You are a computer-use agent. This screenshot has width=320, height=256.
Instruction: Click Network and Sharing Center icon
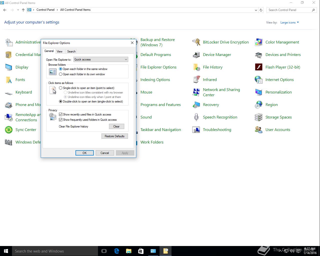[196, 92]
